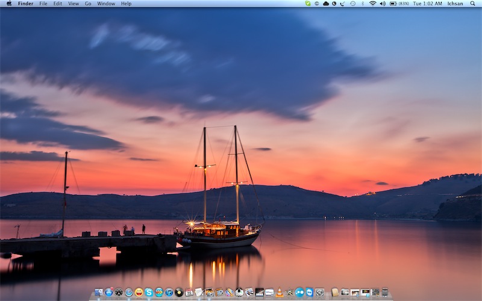Open the cloud status menu icon

point(326,4)
